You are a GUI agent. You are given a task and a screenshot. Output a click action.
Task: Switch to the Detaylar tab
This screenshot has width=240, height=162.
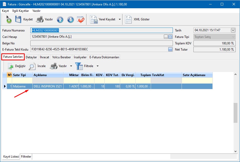coord(31,57)
